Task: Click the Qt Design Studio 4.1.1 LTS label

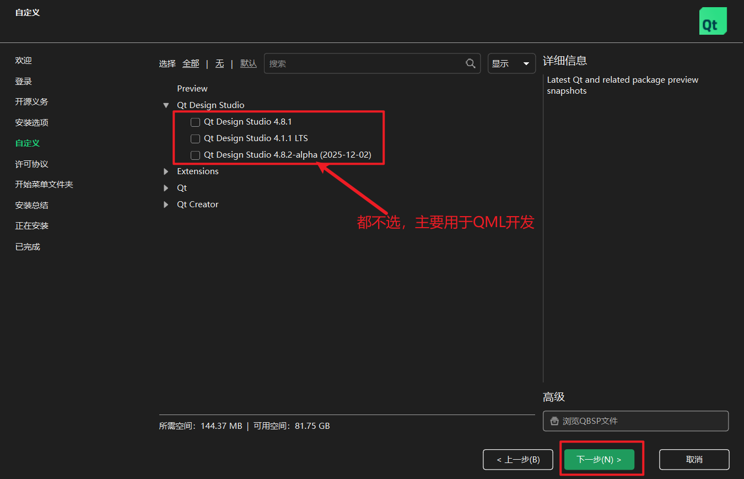Action: pos(256,138)
